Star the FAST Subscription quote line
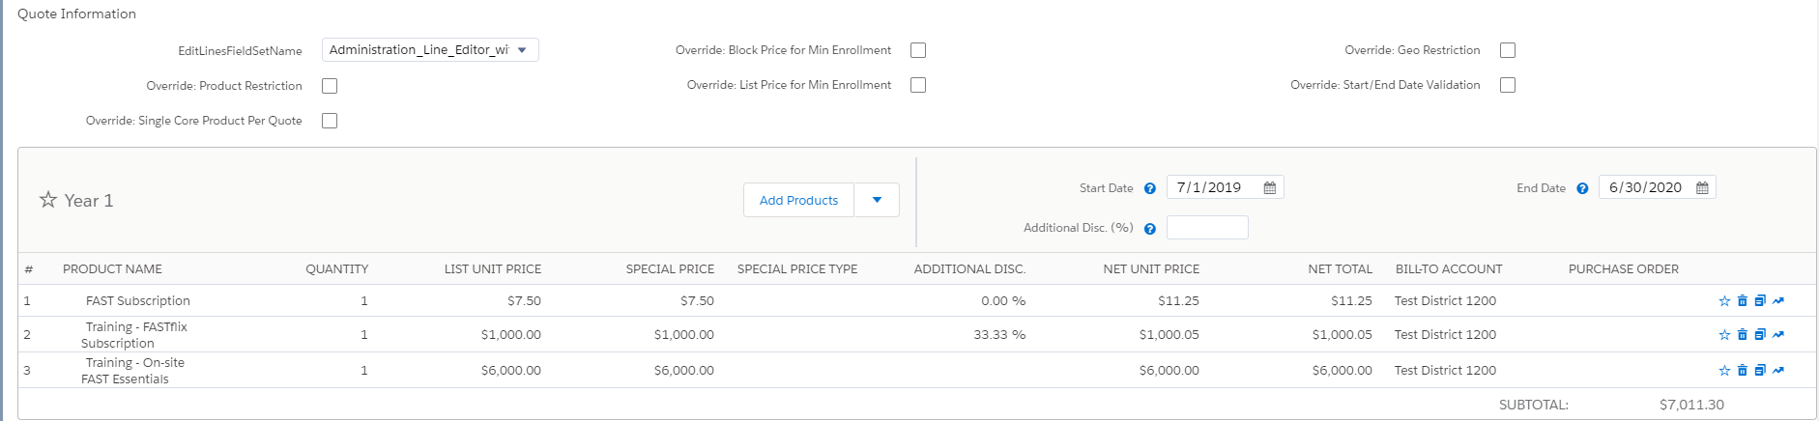The width and height of the screenshot is (1819, 421). (x=1724, y=301)
